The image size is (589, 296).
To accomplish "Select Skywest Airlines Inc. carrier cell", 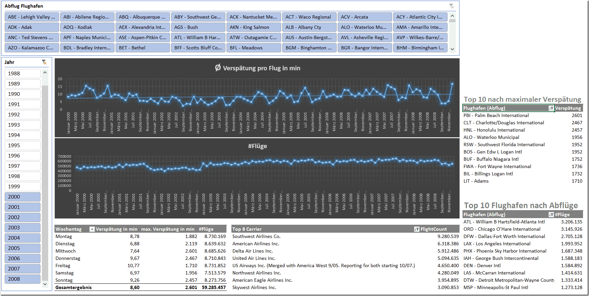I will click(254, 287).
